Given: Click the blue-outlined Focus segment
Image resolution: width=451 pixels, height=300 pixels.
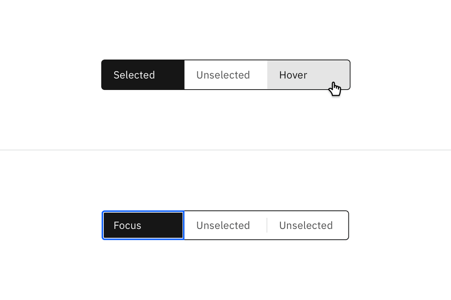Looking at the screenshot, I should pos(143,225).
